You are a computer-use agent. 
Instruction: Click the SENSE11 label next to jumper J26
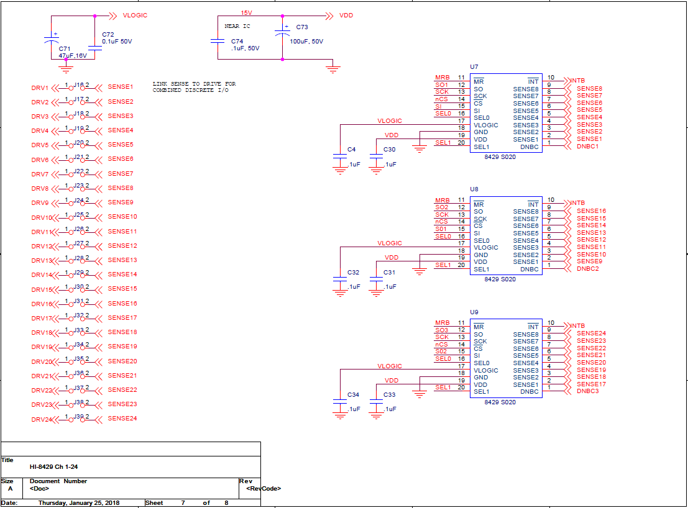[x=122, y=231]
